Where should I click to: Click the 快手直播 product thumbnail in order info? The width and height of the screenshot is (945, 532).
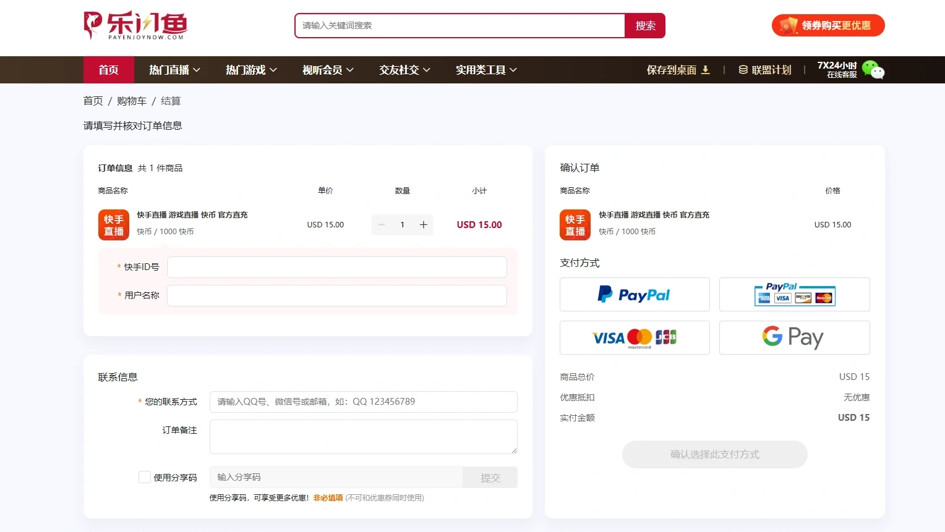tap(114, 225)
